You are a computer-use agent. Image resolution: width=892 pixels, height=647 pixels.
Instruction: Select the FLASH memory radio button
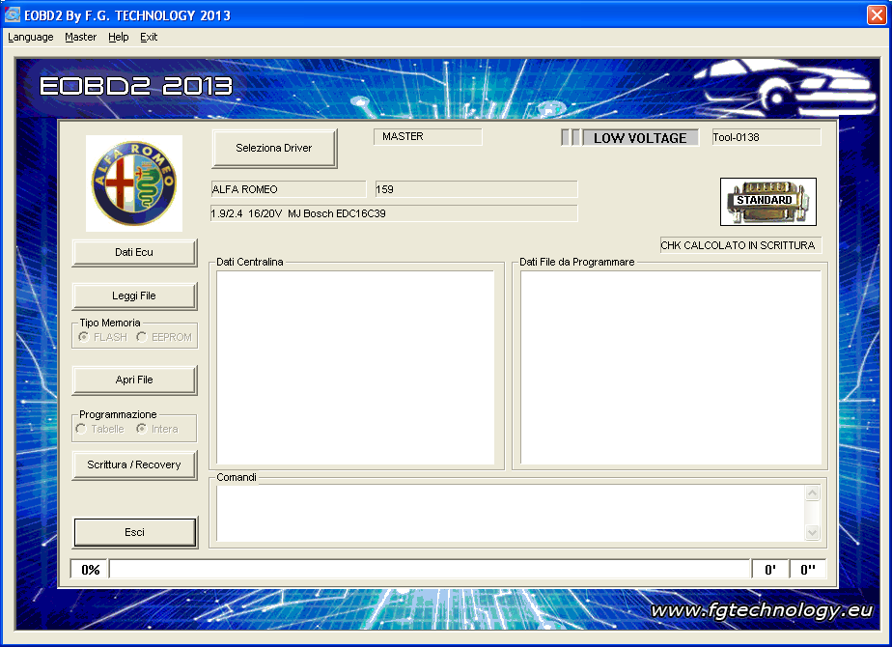84,337
